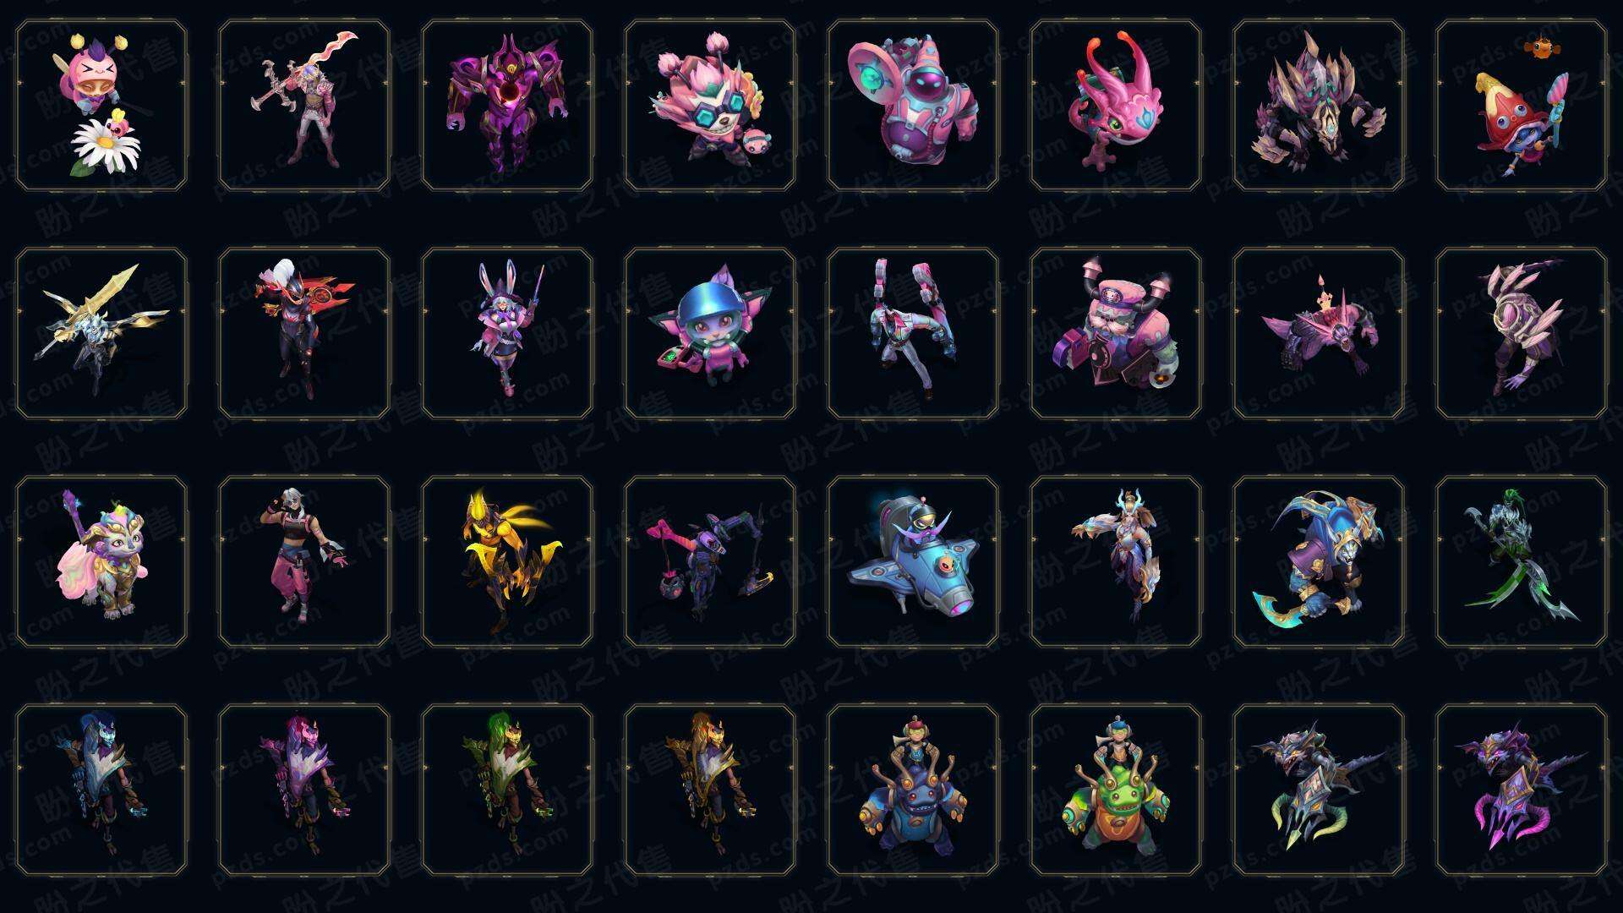This screenshot has height=913, width=1623.
Task: Choose the blue armored beast with teal scythe
Action: click(x=1319, y=561)
